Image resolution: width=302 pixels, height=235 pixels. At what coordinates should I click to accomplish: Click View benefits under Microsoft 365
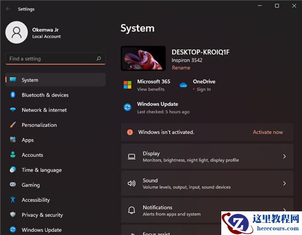point(151,89)
